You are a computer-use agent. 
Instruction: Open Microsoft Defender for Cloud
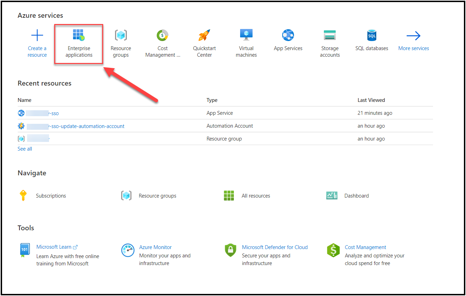pyautogui.click(x=275, y=247)
